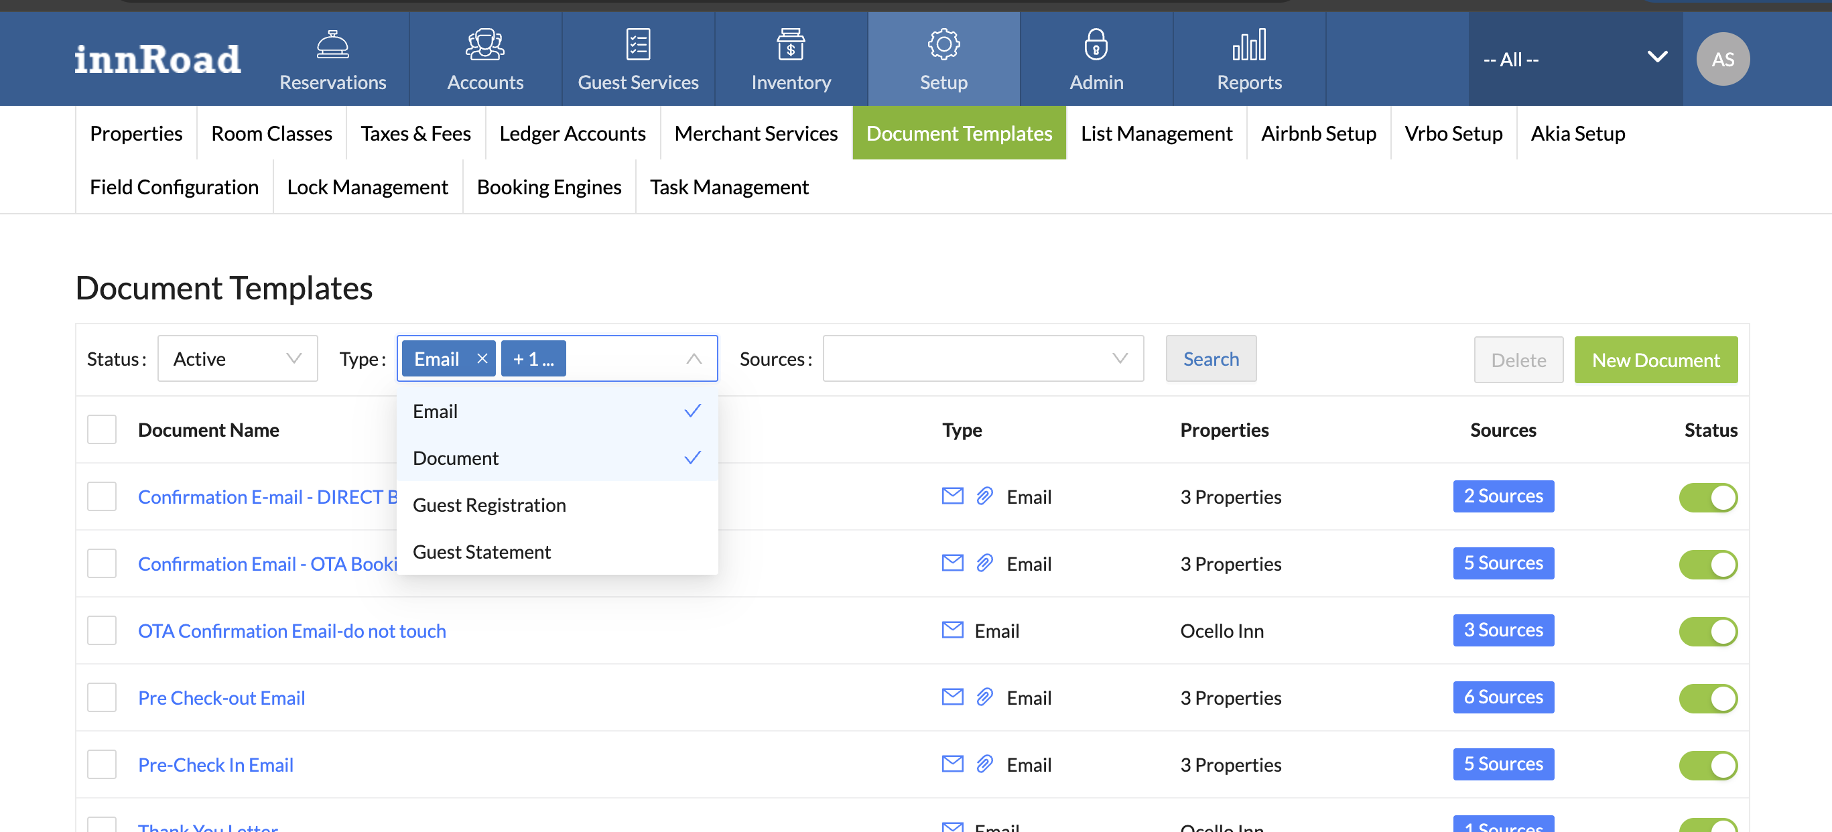Click the Admin padlock icon
Screen dimensions: 1832x832
(1096, 45)
